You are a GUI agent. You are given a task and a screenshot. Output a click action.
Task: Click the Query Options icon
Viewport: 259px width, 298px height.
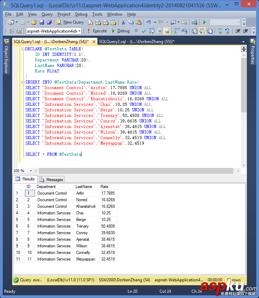click(x=159, y=31)
